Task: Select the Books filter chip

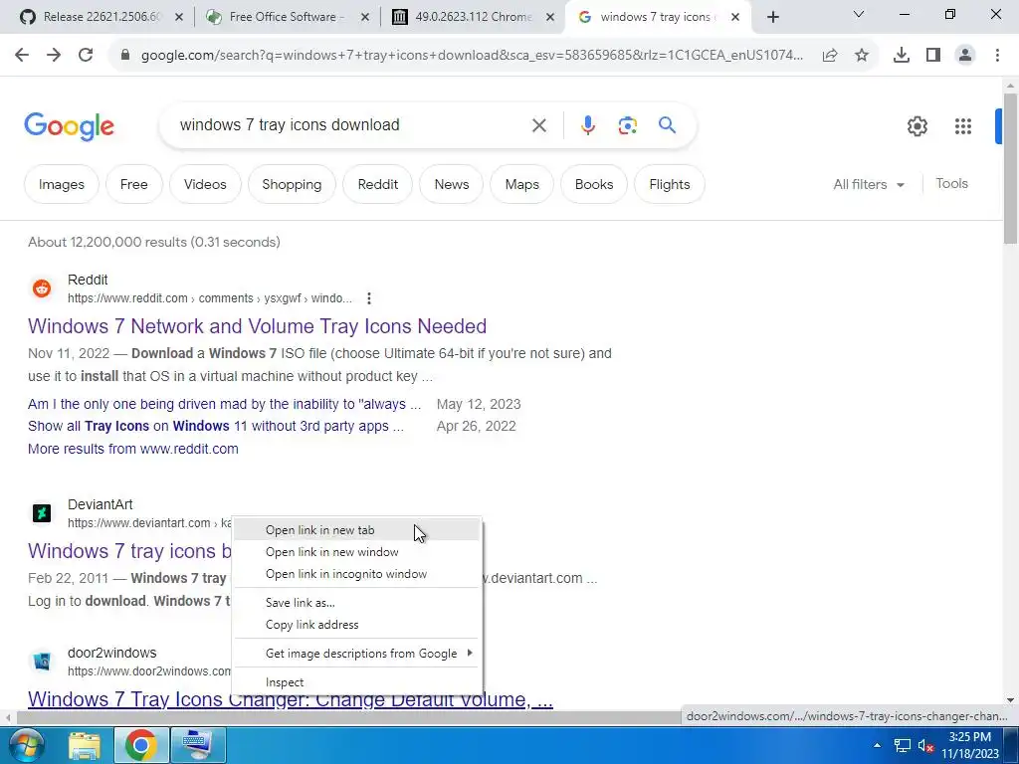Action: [x=594, y=184]
